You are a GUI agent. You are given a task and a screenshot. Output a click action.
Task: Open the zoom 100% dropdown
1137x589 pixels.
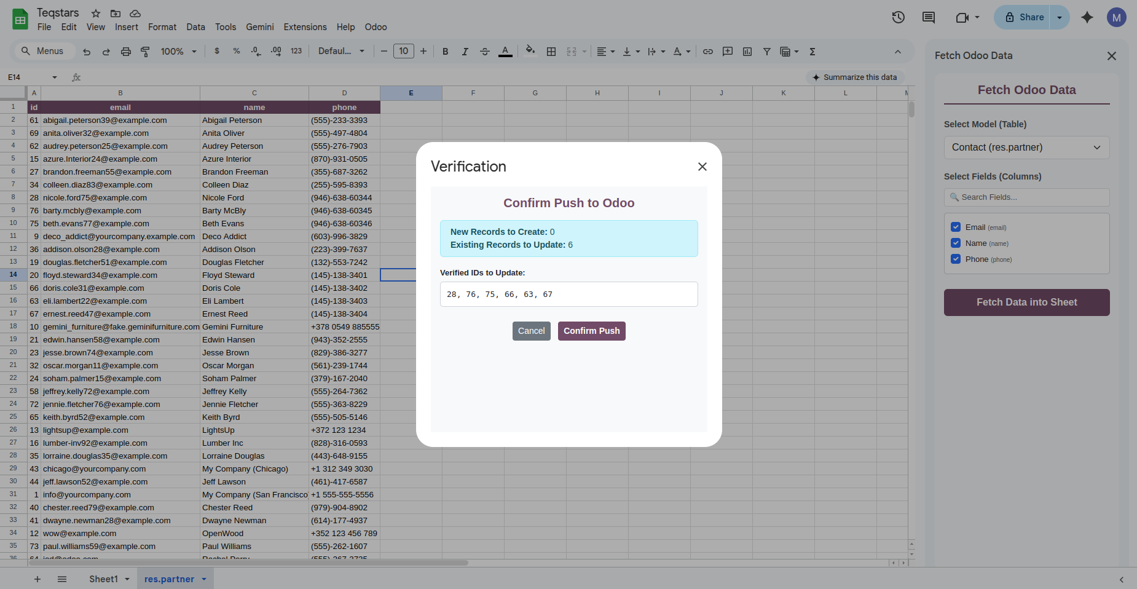click(x=178, y=52)
